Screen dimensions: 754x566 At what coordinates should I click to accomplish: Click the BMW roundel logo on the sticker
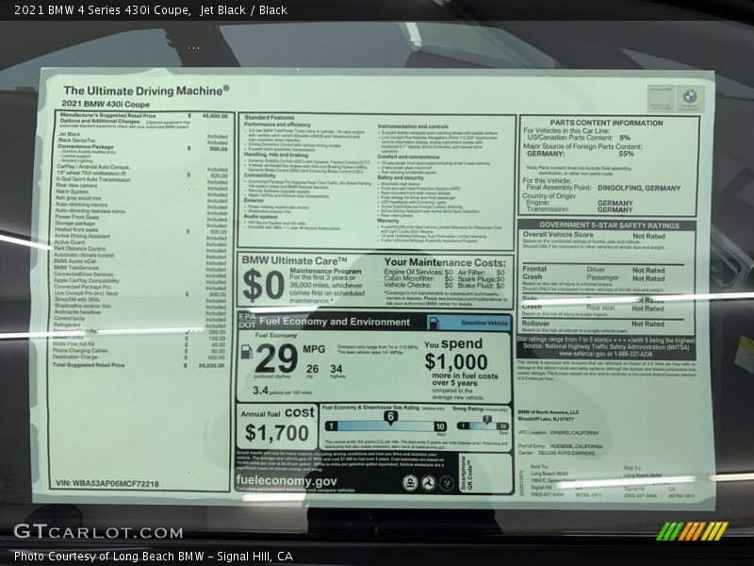coord(690,96)
